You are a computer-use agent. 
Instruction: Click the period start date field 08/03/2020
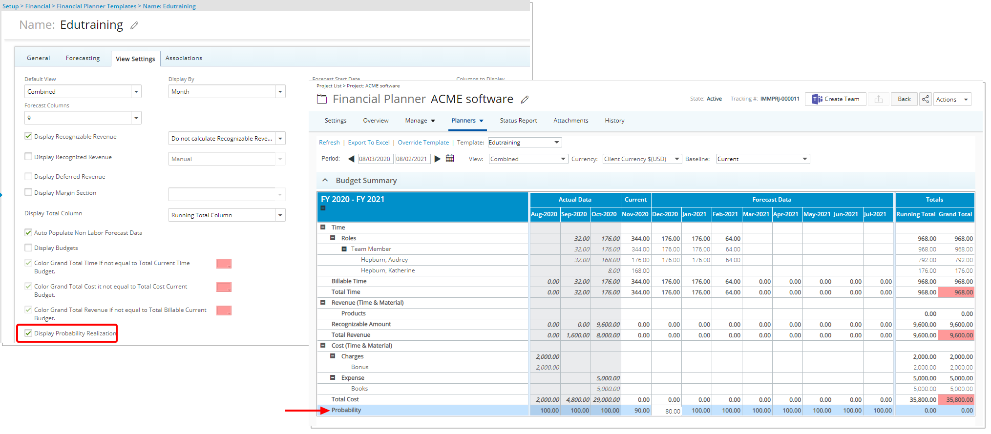375,159
